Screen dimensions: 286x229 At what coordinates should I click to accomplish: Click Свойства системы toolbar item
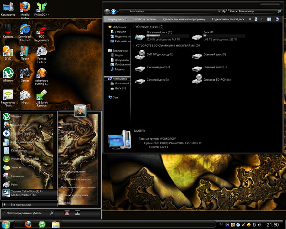145,19
